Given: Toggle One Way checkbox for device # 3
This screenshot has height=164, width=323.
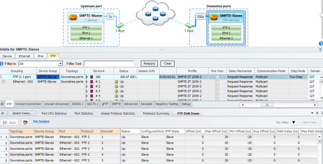Looking at the screenshot, I should pyautogui.click(x=217, y=91).
